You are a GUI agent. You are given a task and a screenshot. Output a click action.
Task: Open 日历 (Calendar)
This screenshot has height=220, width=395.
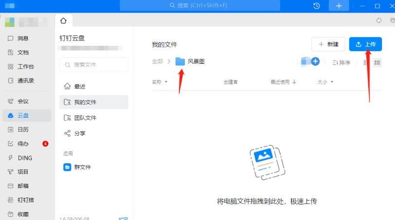point(22,129)
